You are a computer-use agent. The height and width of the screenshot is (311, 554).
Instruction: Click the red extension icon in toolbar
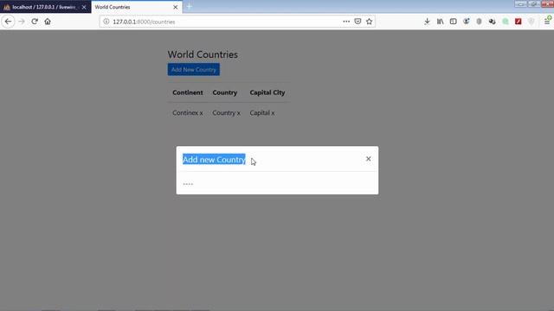518,22
